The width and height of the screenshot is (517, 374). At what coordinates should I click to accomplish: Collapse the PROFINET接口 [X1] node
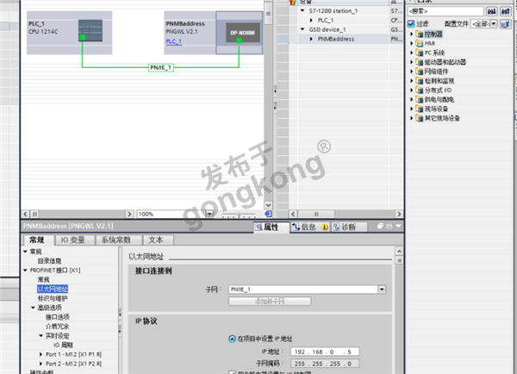(x=25, y=270)
